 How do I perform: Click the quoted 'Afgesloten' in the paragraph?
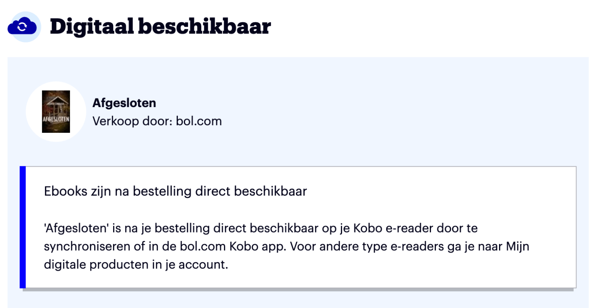pos(76,228)
